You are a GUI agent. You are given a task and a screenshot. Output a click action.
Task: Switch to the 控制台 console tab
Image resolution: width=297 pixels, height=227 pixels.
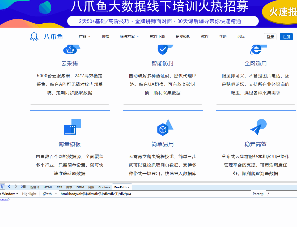[35, 187]
